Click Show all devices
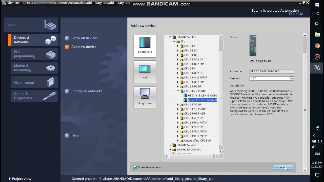Viewport: 324px width, 182px height. pos(84,38)
